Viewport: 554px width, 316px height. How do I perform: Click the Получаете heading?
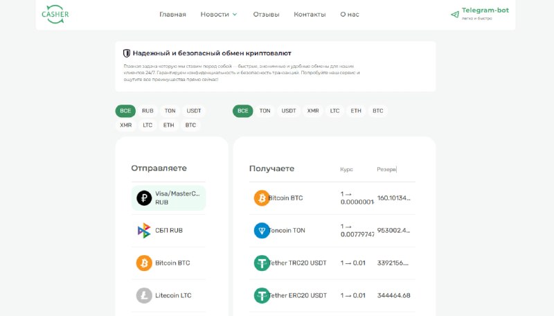click(x=271, y=168)
